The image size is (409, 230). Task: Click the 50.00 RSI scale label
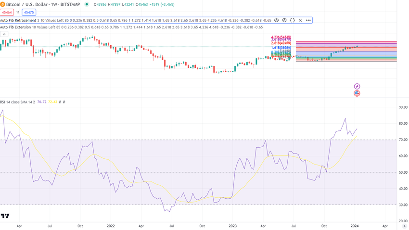[403, 172]
